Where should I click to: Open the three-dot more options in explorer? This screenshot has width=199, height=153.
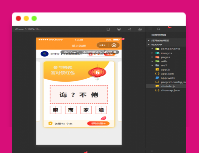pyautogui.click(x=167, y=29)
